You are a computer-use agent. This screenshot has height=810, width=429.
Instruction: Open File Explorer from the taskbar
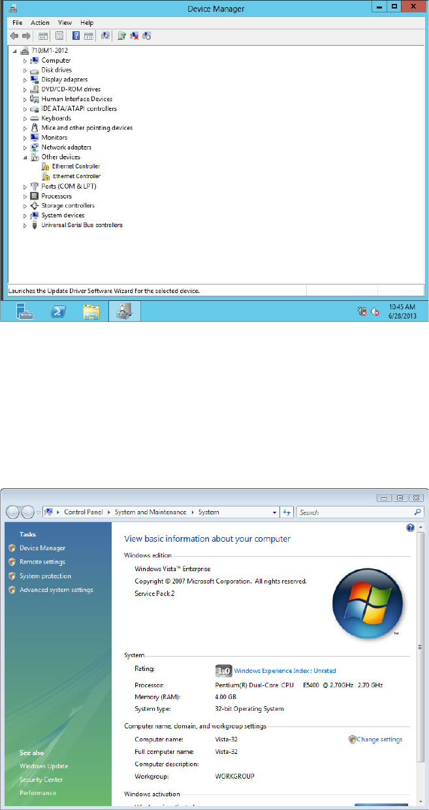tap(91, 312)
